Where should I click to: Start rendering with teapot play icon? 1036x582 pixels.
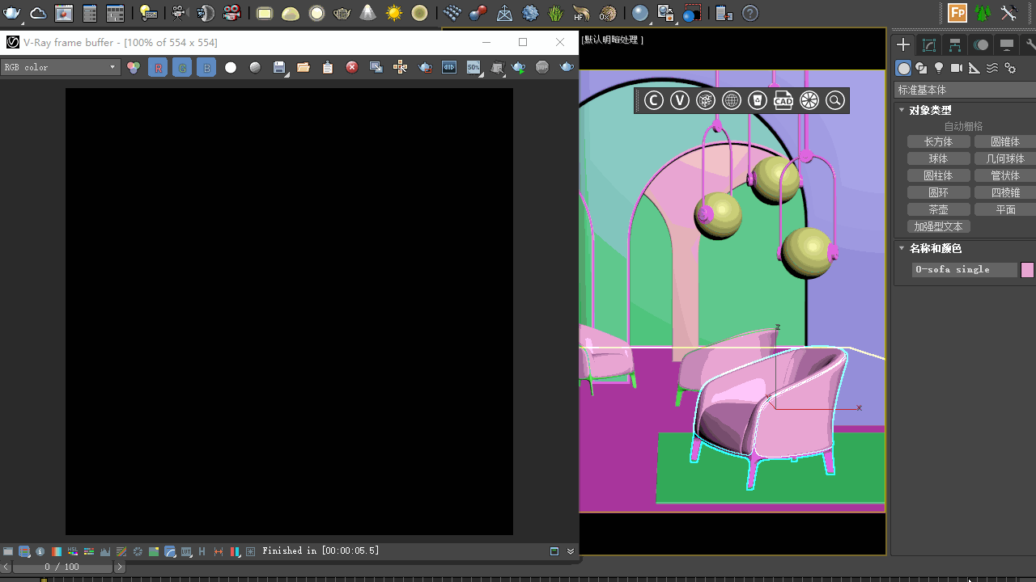click(x=519, y=68)
